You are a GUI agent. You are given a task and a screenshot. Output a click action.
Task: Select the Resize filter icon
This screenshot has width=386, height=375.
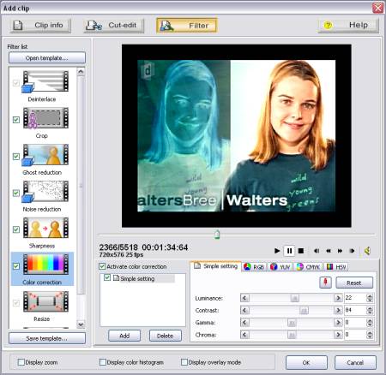(x=45, y=301)
